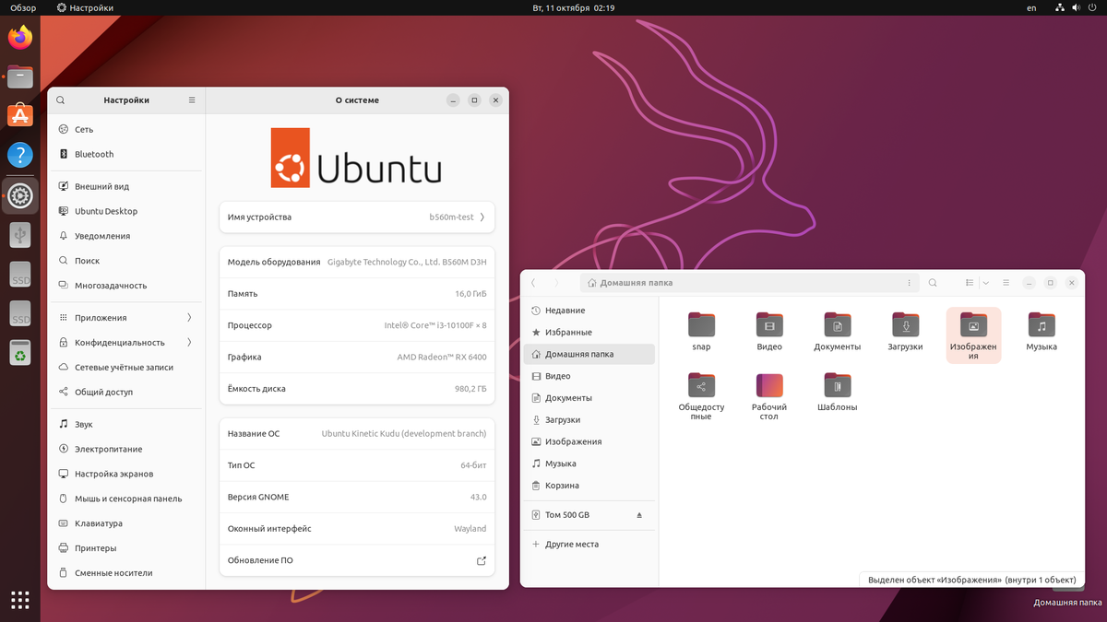Click the Домашняя папка path bar
The width and height of the screenshot is (1107, 622).
tap(748, 283)
